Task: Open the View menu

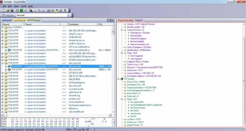Action: (x=16, y=6)
